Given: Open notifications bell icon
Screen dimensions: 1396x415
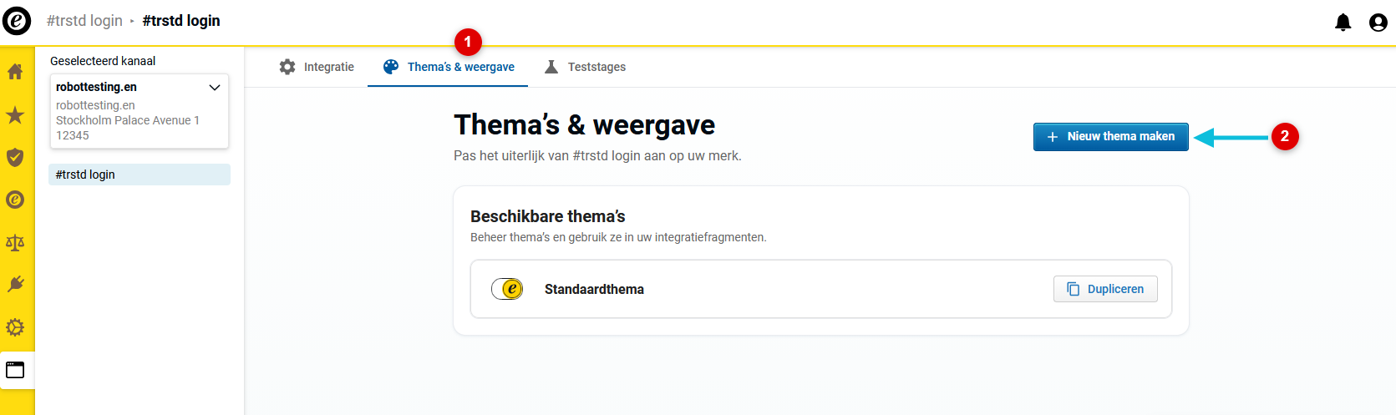Looking at the screenshot, I should [1343, 22].
